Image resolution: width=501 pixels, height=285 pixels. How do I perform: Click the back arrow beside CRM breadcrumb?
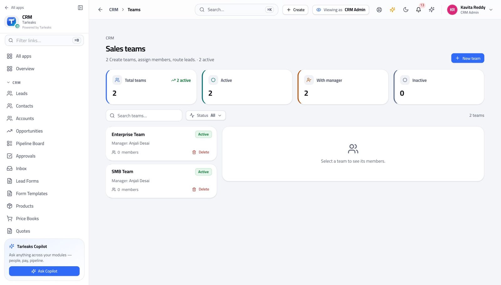point(100,10)
